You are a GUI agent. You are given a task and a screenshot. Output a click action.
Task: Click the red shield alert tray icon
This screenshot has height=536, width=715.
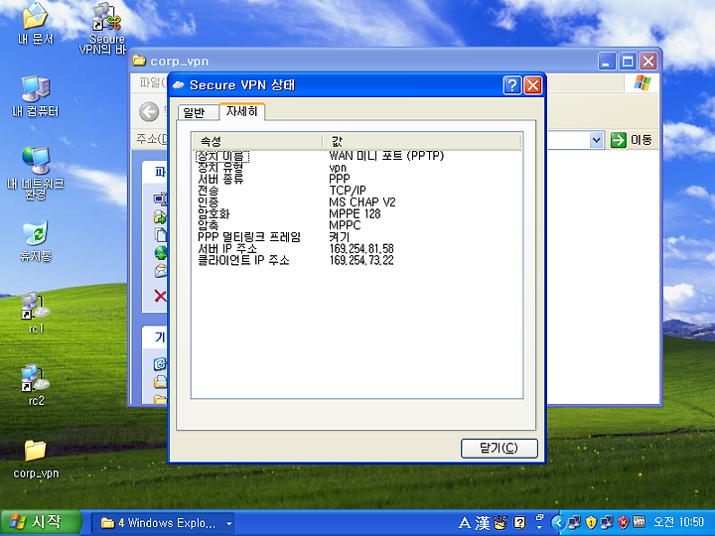pyautogui.click(x=624, y=522)
